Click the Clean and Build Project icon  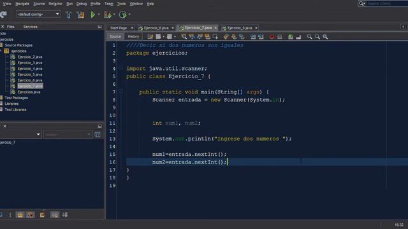pos(80,15)
